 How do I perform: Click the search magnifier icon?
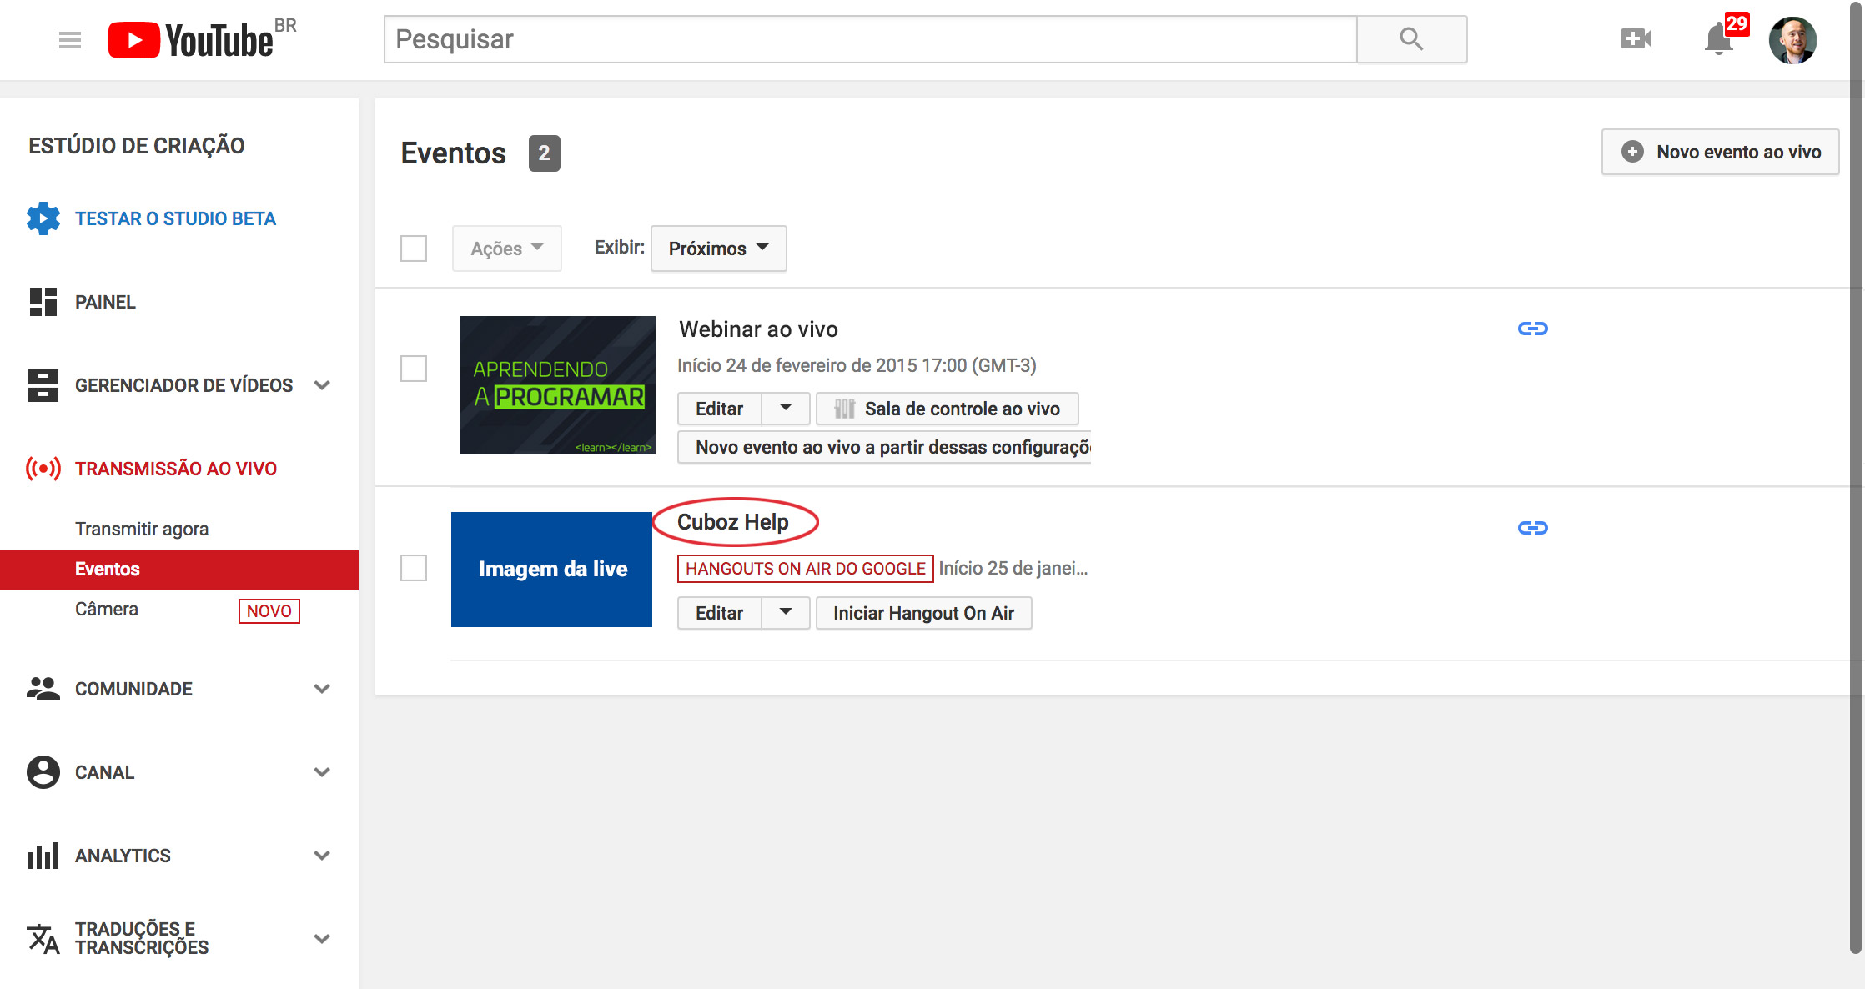(1411, 39)
